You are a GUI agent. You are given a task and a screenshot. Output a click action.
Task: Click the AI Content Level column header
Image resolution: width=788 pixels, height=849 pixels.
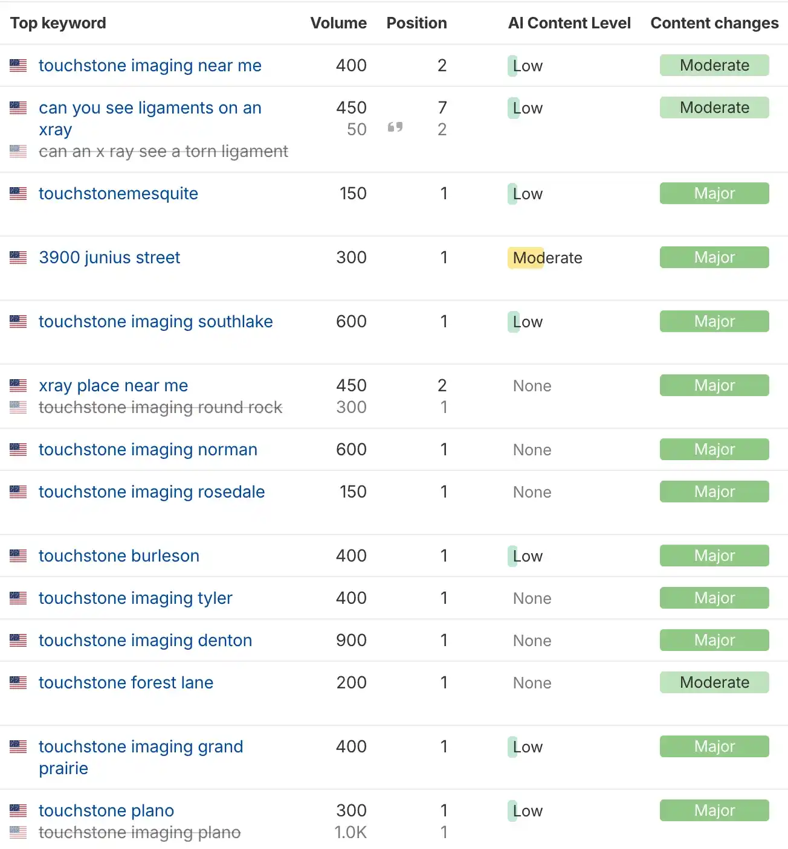click(x=569, y=23)
